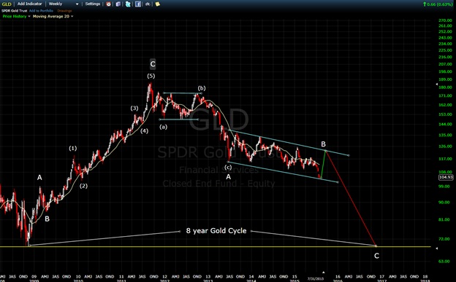The width and height of the screenshot is (456, 282).
Task: Click the purple boxes icon in toolbar
Action: coord(118,4)
